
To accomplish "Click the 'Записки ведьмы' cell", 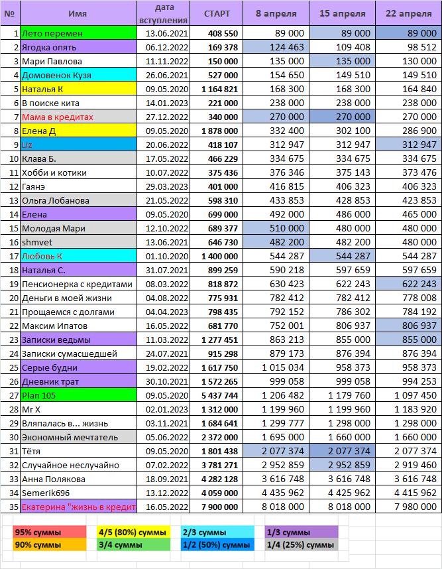I will point(78,340).
